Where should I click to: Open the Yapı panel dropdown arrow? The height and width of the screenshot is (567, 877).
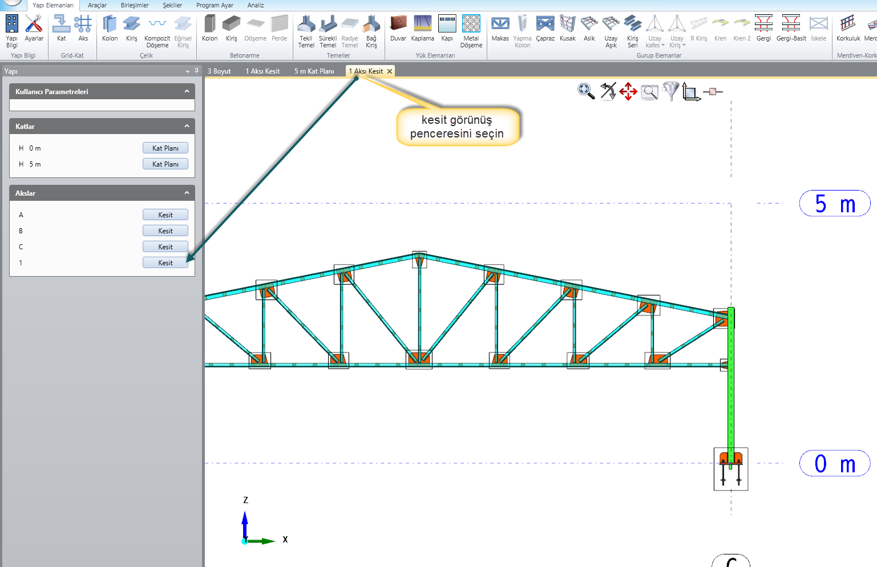click(x=188, y=71)
